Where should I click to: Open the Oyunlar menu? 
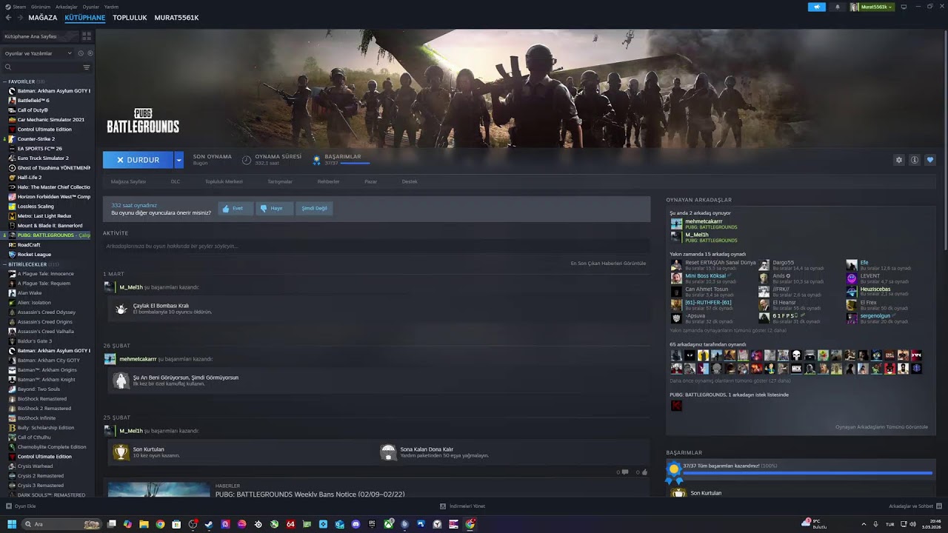(90, 7)
